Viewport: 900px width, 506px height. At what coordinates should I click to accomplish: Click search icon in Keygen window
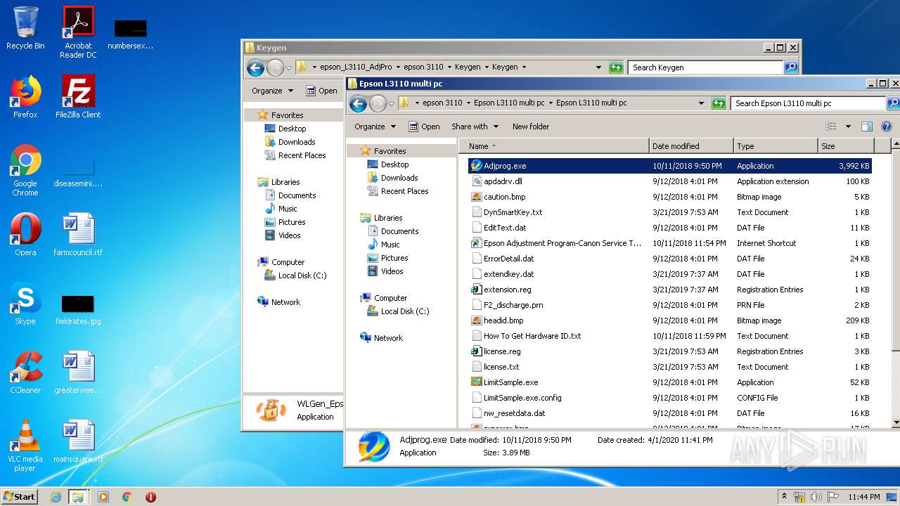point(791,67)
